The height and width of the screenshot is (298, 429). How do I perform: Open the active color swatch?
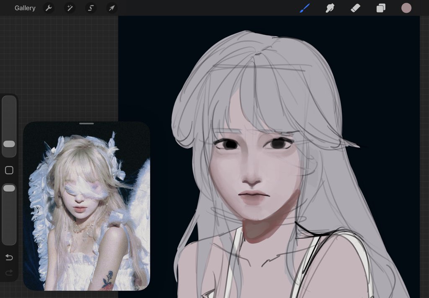coord(406,8)
